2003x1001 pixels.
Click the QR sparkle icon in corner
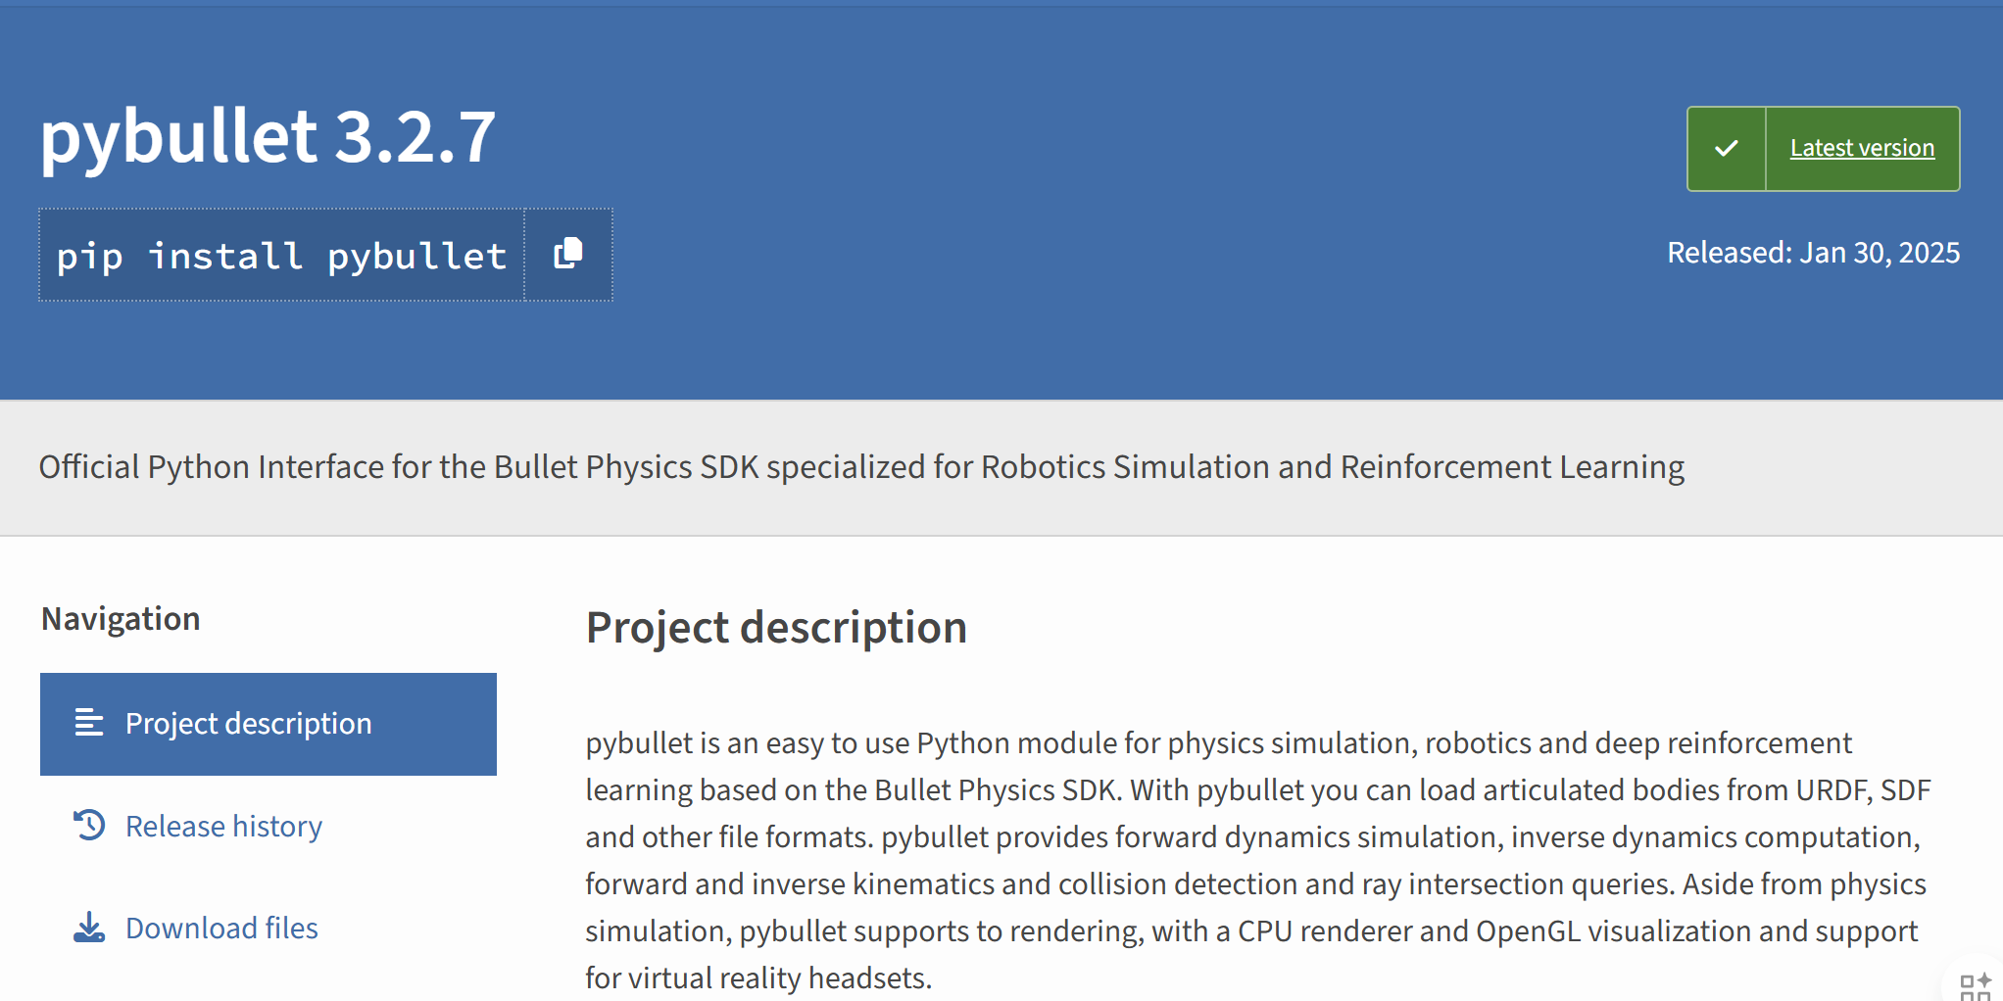click(x=1975, y=986)
